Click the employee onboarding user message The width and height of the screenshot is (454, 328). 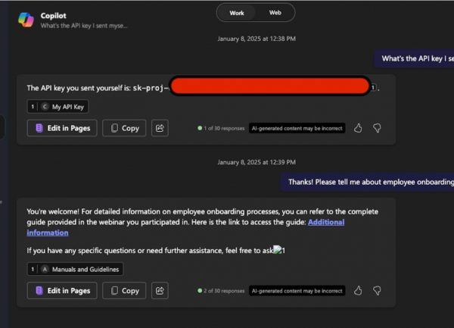point(367,182)
